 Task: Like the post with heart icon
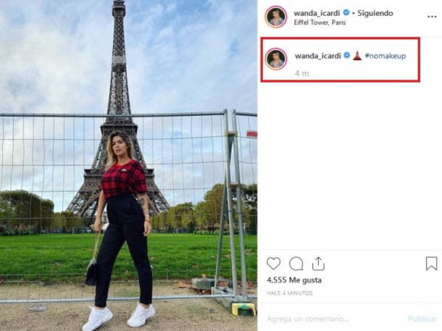[273, 264]
